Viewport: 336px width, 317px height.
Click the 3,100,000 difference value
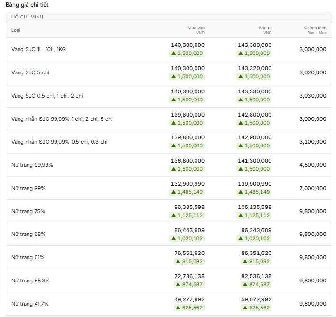313,142
